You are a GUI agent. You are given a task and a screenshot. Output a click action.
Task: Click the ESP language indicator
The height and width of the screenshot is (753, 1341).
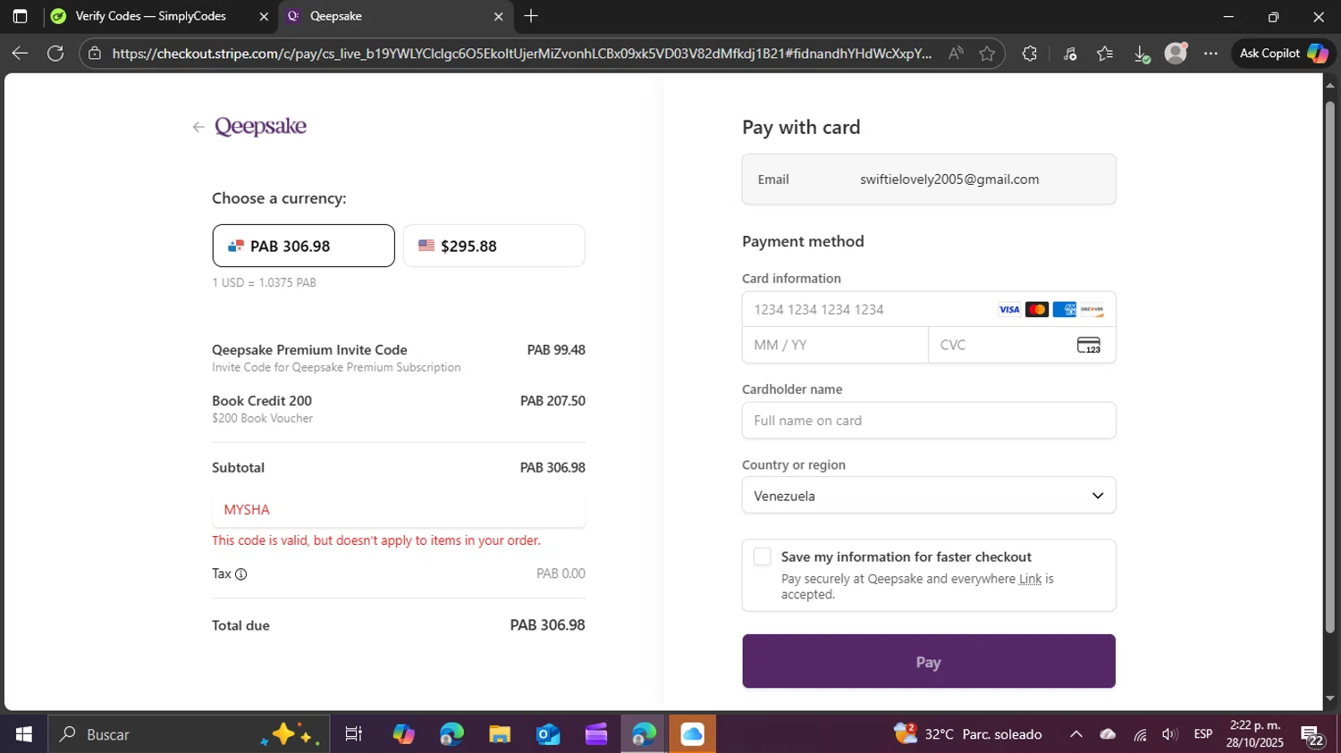(1203, 734)
